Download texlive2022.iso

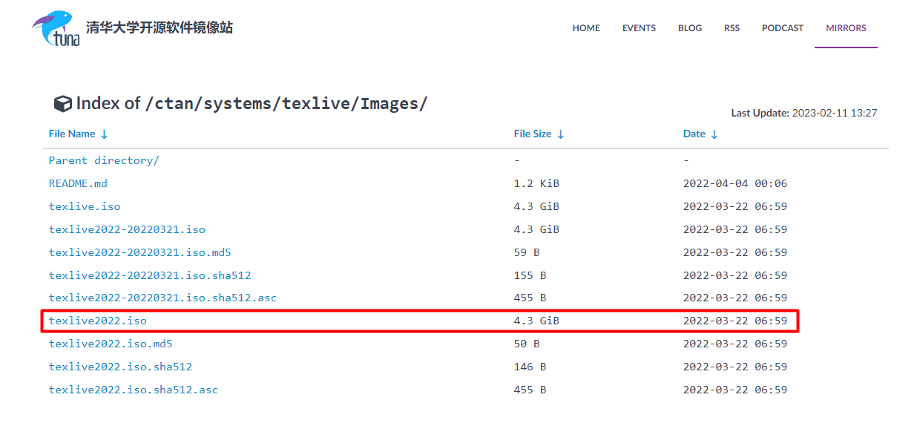(98, 321)
